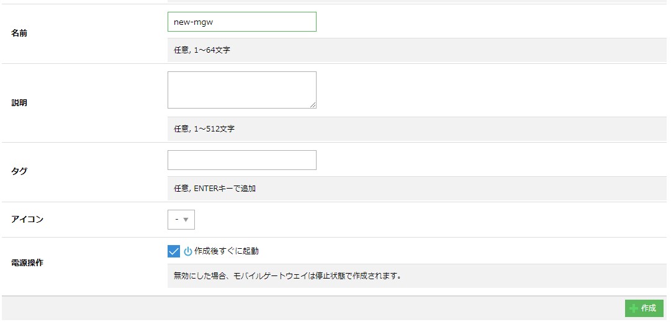Focus the 名前 field containing new-mgw
The image size is (671, 322).
(241, 22)
